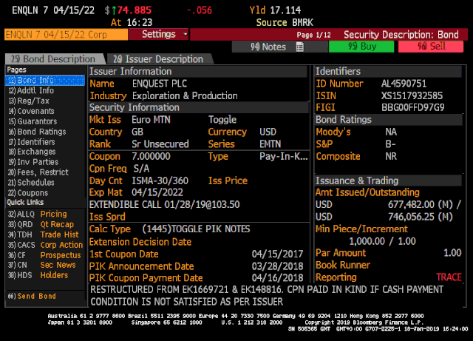Click the ISIN value XS1517932585

pos(412,95)
